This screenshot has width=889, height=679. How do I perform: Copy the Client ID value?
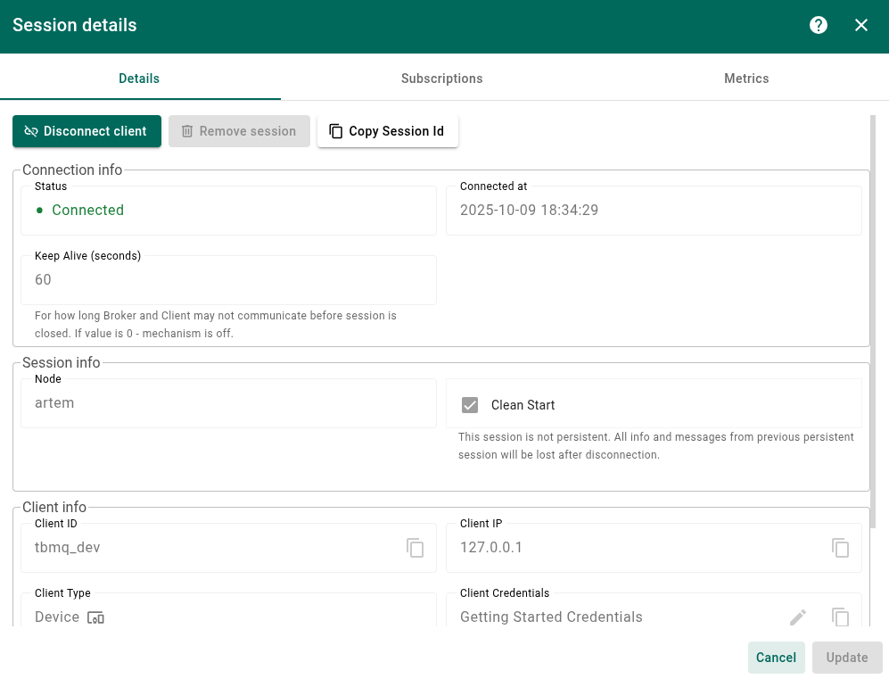click(416, 548)
